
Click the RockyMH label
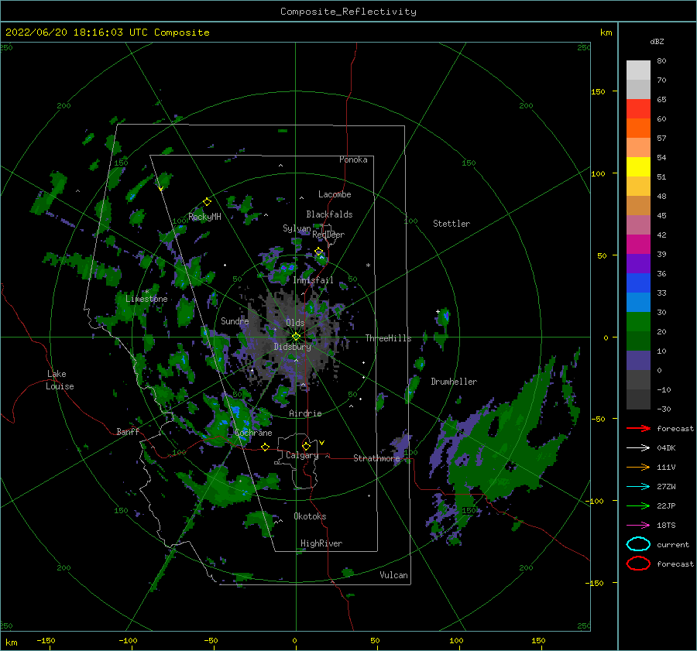pyautogui.click(x=204, y=217)
